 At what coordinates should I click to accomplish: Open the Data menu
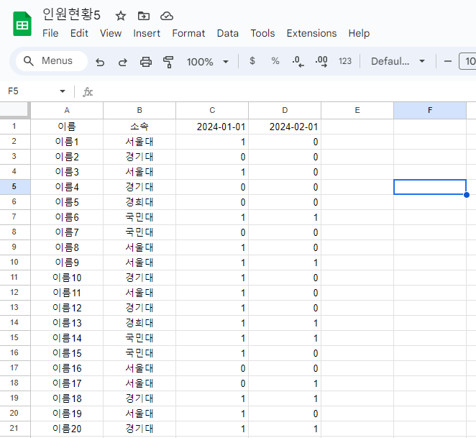(x=228, y=33)
